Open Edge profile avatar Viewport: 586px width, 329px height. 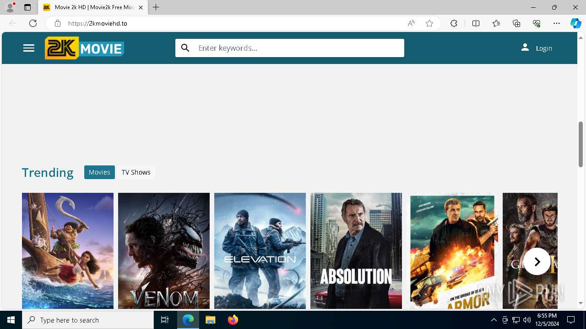(10, 7)
